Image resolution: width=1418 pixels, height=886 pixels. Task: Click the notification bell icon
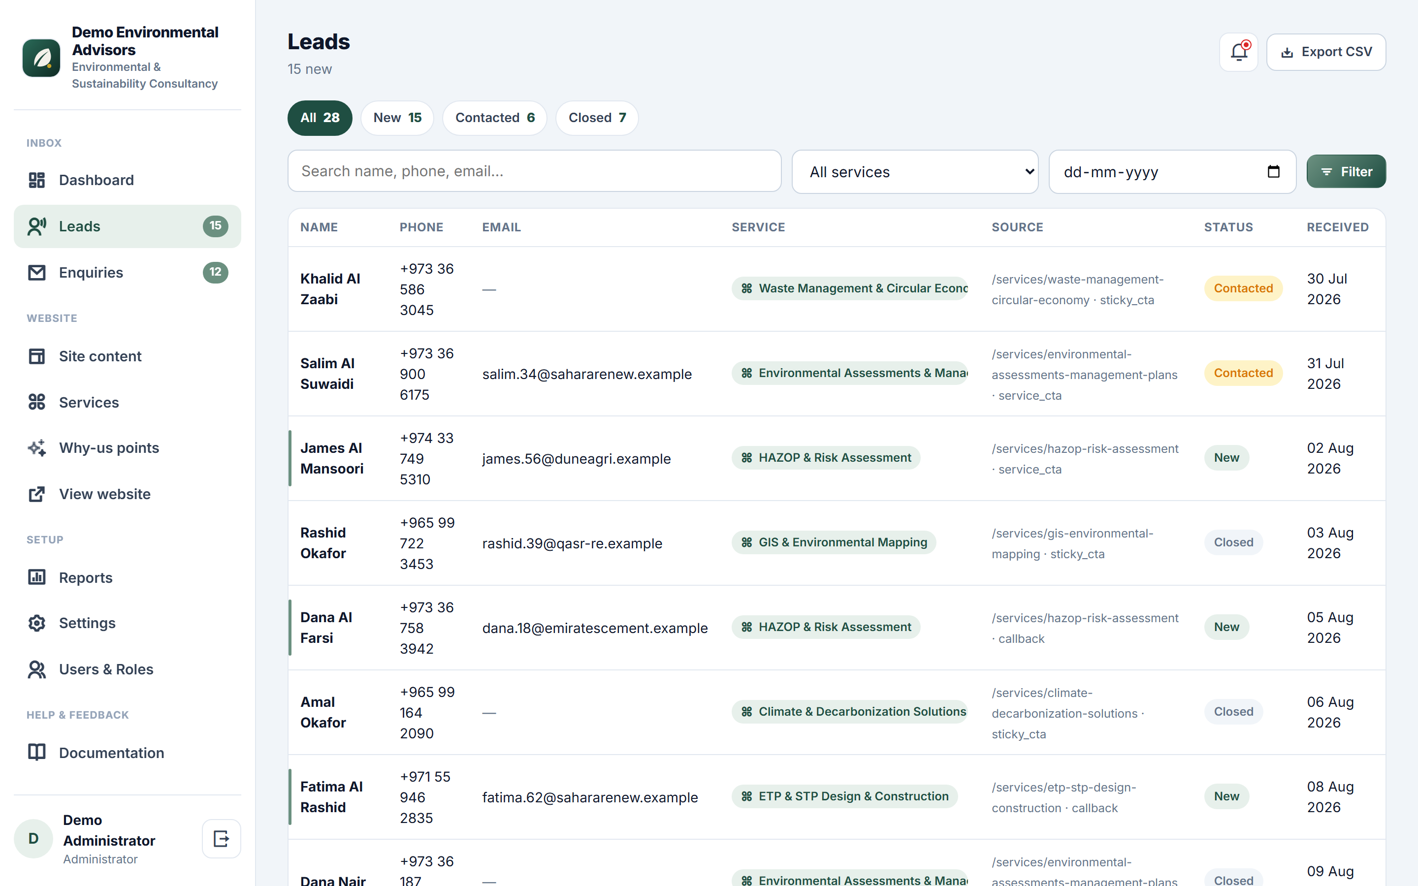[1238, 52]
